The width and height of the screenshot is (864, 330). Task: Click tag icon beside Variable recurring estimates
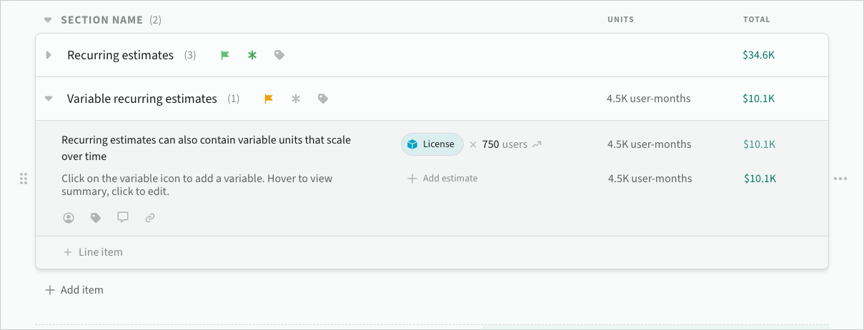pyautogui.click(x=323, y=99)
